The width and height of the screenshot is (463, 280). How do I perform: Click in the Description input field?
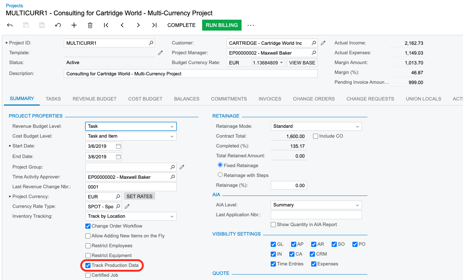pos(190,74)
